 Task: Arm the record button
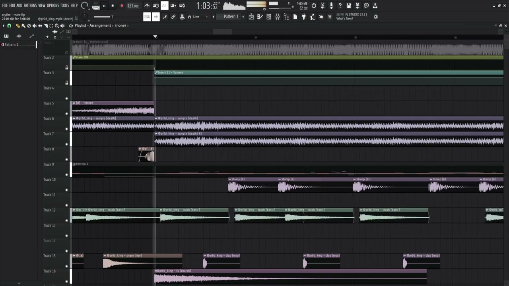(122, 6)
